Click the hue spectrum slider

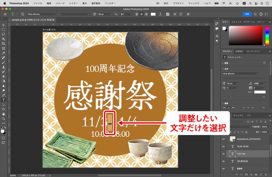pos(267,36)
